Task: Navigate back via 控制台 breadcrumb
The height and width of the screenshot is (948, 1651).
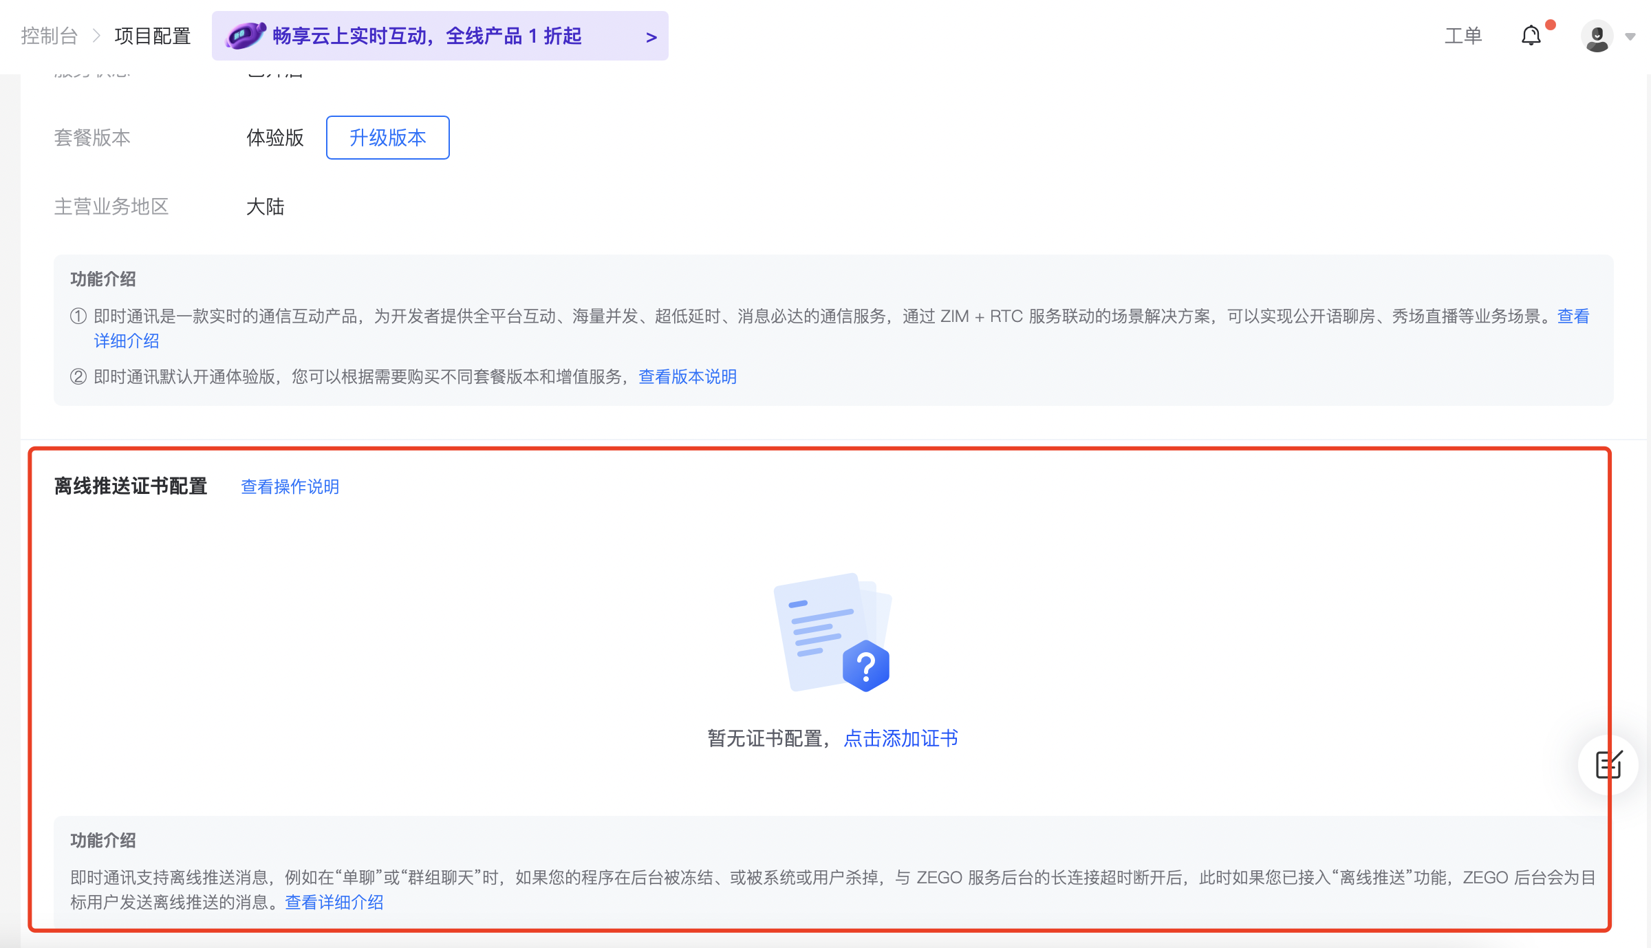Action: tap(49, 36)
